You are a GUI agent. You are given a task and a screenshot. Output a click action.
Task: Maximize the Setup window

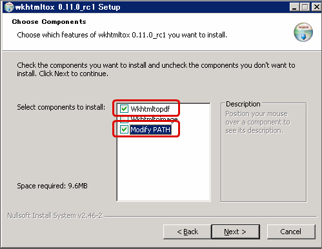coord(305,7)
